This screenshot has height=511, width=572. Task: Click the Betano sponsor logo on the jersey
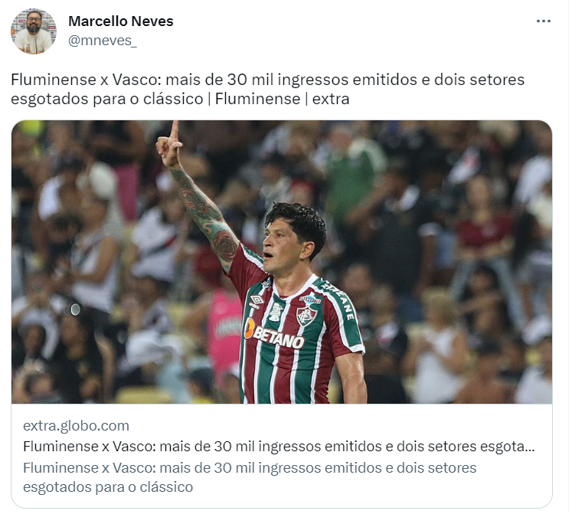coord(276,336)
